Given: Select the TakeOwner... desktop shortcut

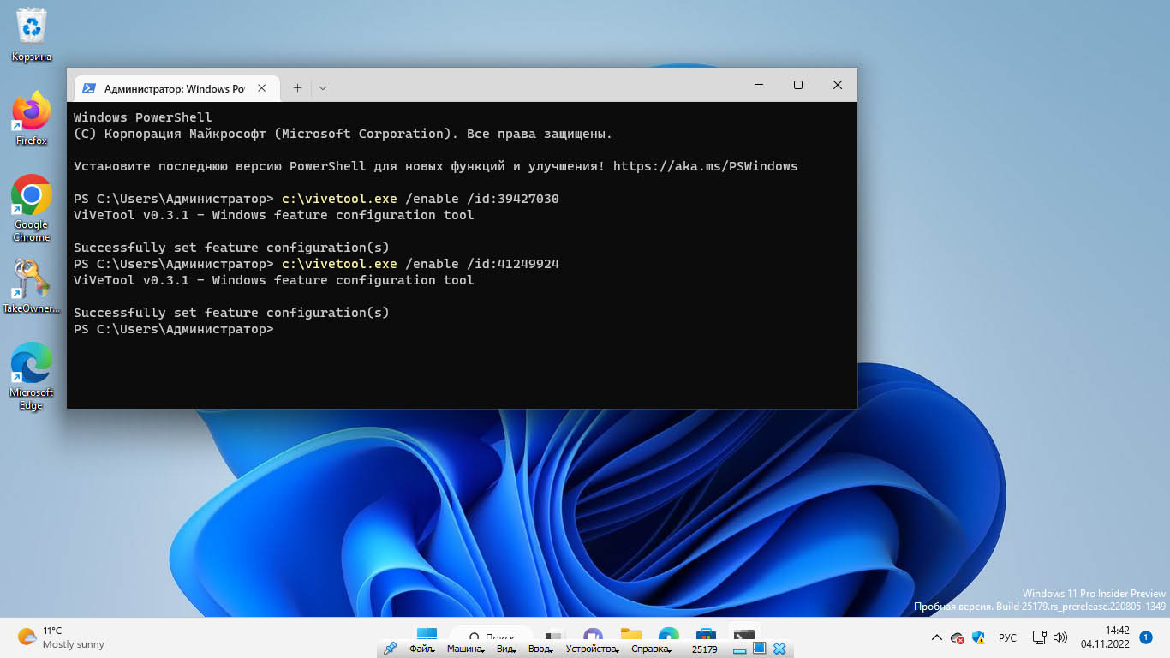Looking at the screenshot, I should tap(32, 287).
